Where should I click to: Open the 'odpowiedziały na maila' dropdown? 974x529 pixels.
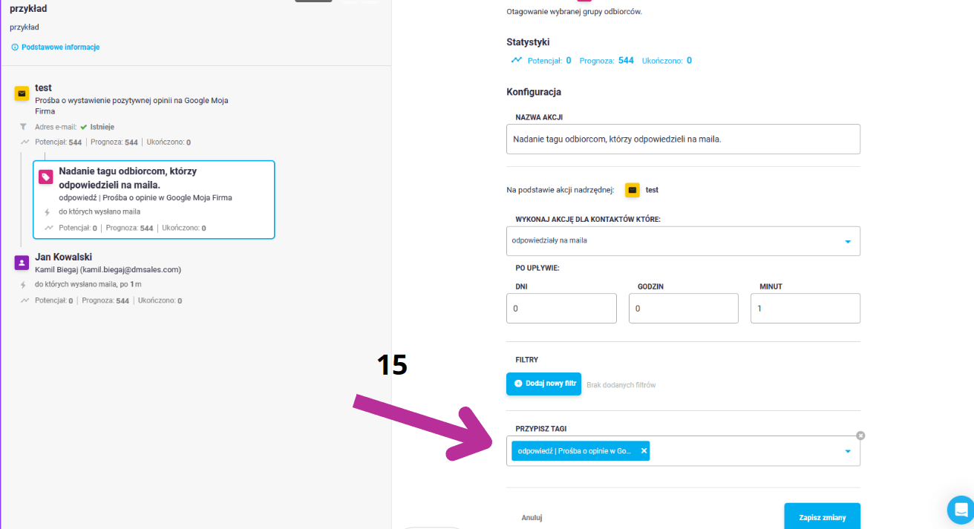[x=683, y=241]
